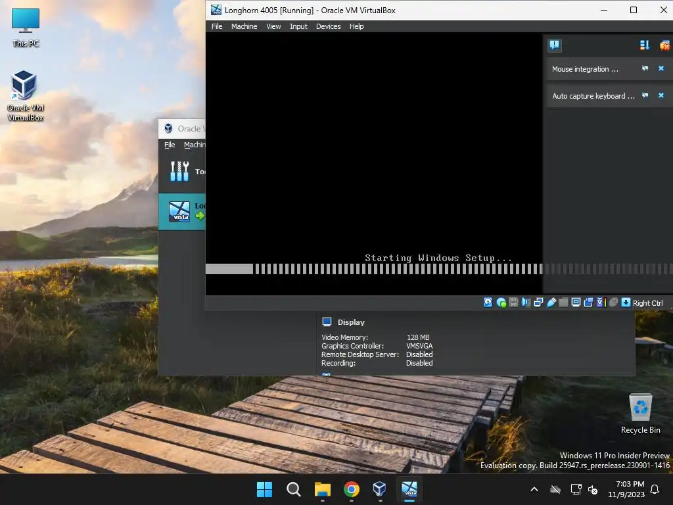The width and height of the screenshot is (673, 505).
Task: Click the USB devices status icon
Action: click(x=551, y=302)
